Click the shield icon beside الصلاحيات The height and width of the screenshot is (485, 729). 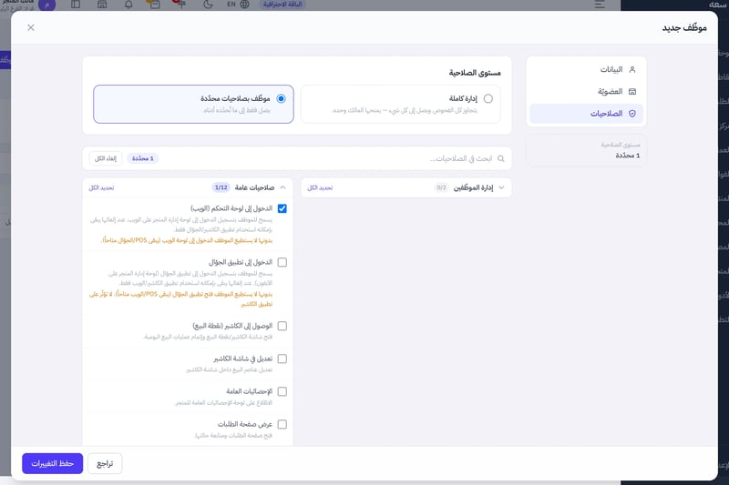click(632, 114)
